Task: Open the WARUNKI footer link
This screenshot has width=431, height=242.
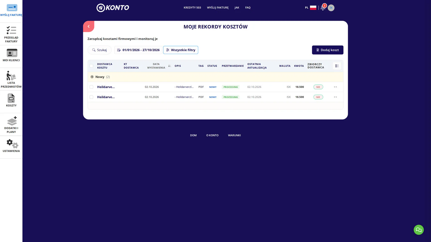Action: click(x=234, y=135)
